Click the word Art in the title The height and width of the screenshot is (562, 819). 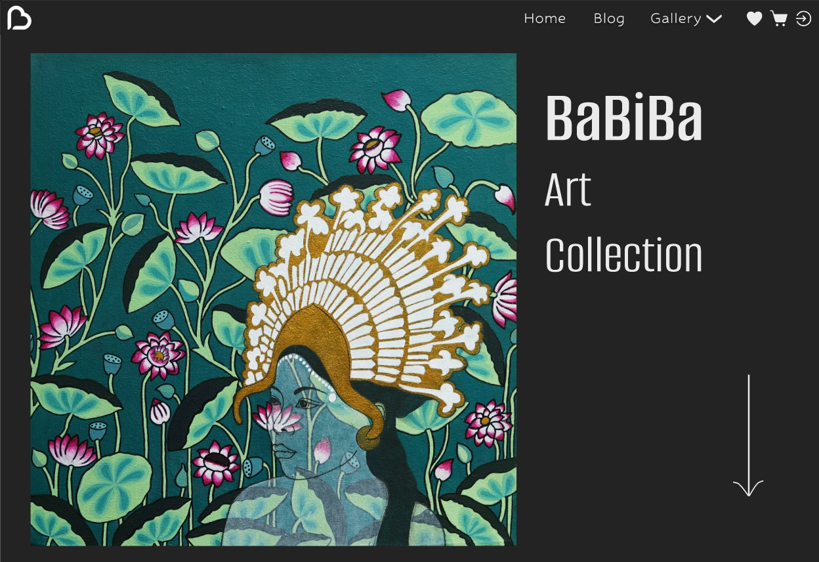coord(568,190)
